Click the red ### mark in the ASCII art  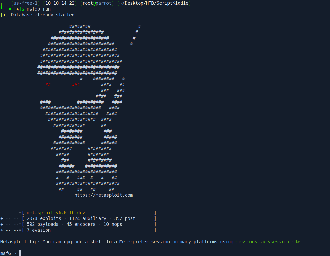point(76,85)
